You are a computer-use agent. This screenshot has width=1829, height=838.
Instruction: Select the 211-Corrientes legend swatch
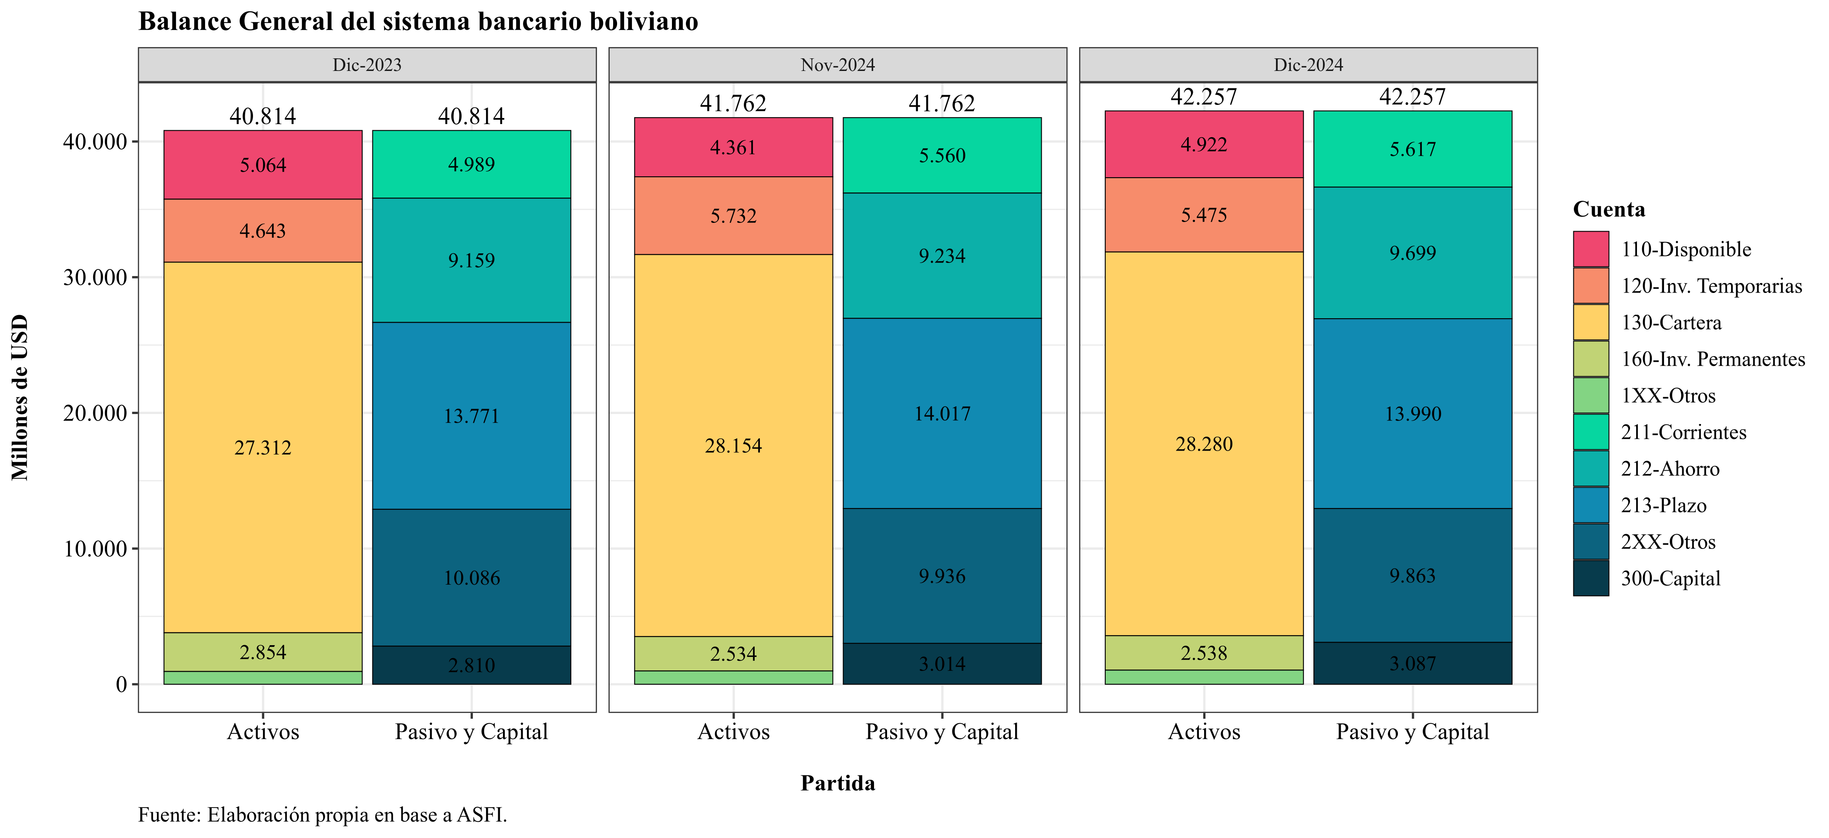[x=1590, y=432]
